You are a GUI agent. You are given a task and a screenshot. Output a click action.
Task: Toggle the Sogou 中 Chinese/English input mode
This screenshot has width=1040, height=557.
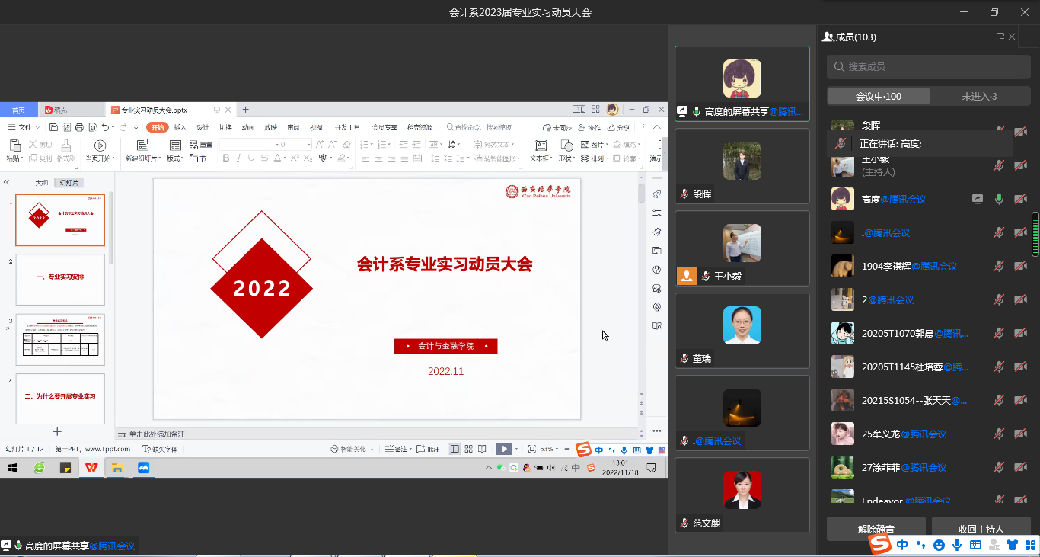click(902, 545)
